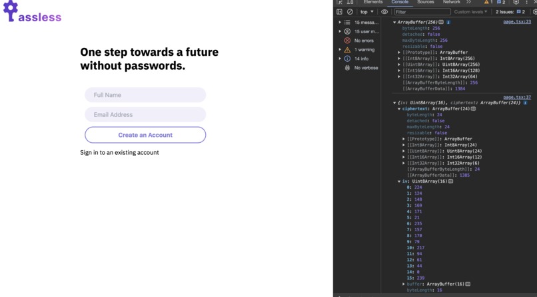The height and width of the screenshot is (297, 537).
Task: Follow Sign in to an existing account link
Action: [x=119, y=153]
